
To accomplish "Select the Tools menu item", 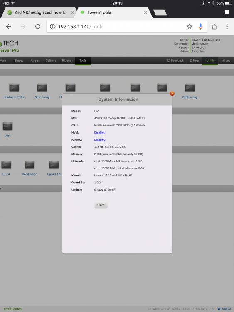I will tap(83, 60).
